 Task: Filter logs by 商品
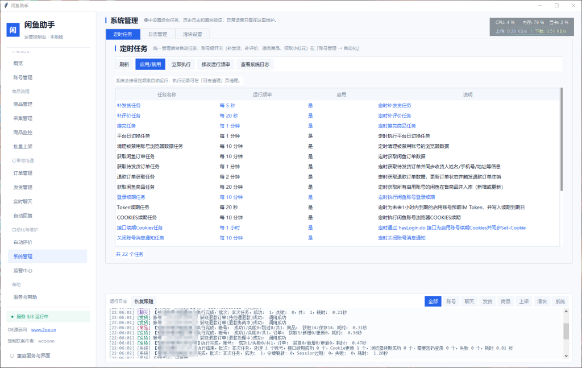[505, 301]
